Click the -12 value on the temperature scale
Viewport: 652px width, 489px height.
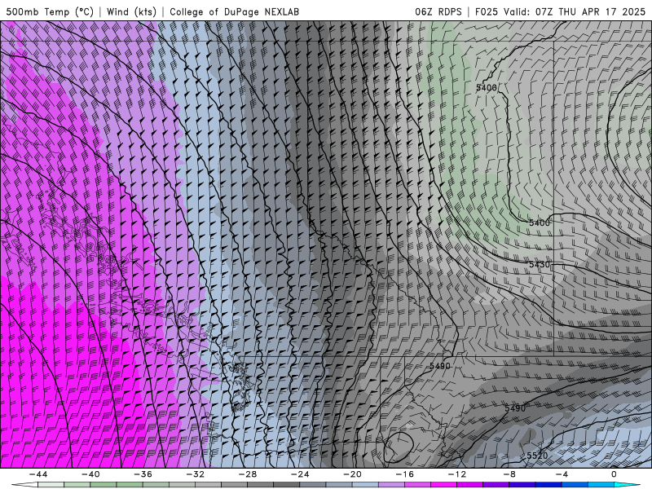[457, 474]
